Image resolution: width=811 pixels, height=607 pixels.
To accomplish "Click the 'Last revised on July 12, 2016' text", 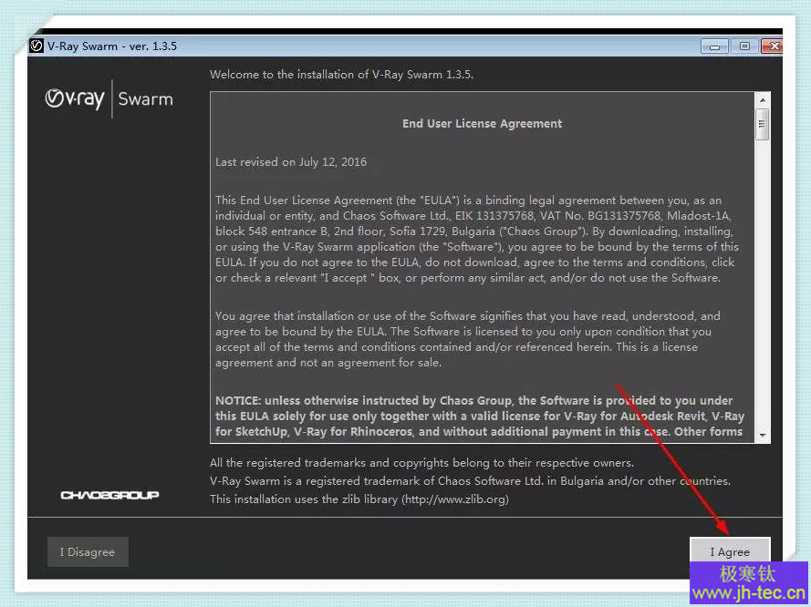I will [x=291, y=161].
